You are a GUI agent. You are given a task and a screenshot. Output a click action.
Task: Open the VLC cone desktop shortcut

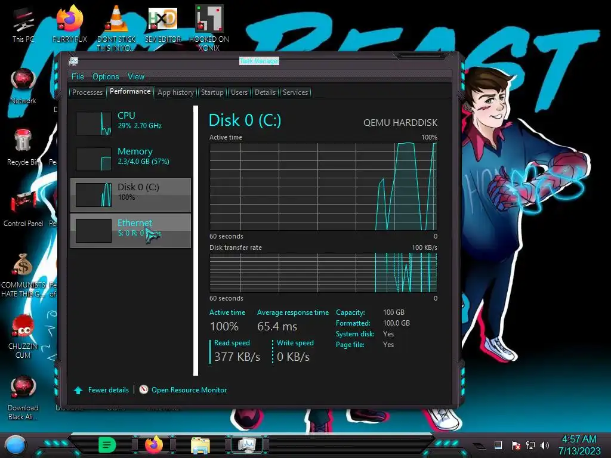pyautogui.click(x=116, y=27)
